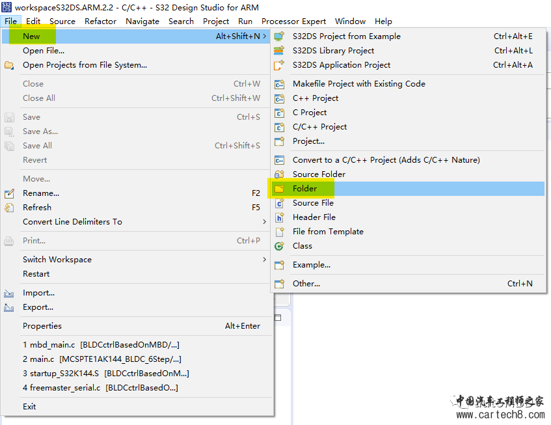Click the S32DS Library Project icon

pyautogui.click(x=279, y=51)
